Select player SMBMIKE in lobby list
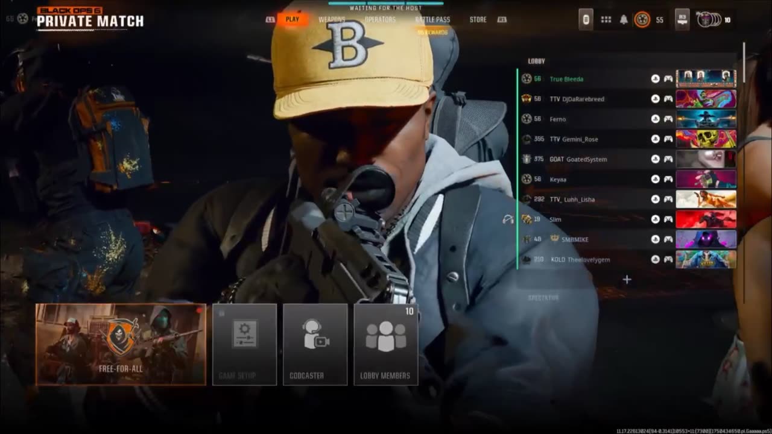The width and height of the screenshot is (772, 434). tap(627, 239)
